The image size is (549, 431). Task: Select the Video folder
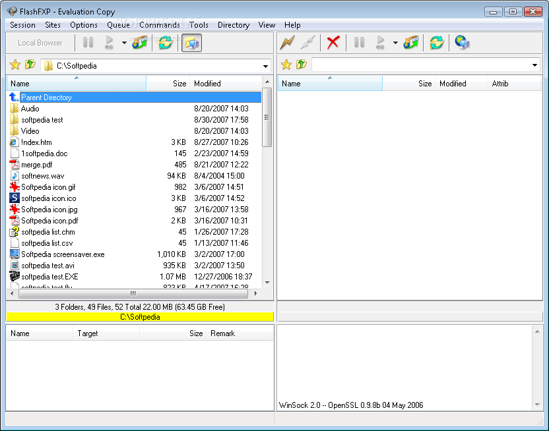click(x=135, y=131)
